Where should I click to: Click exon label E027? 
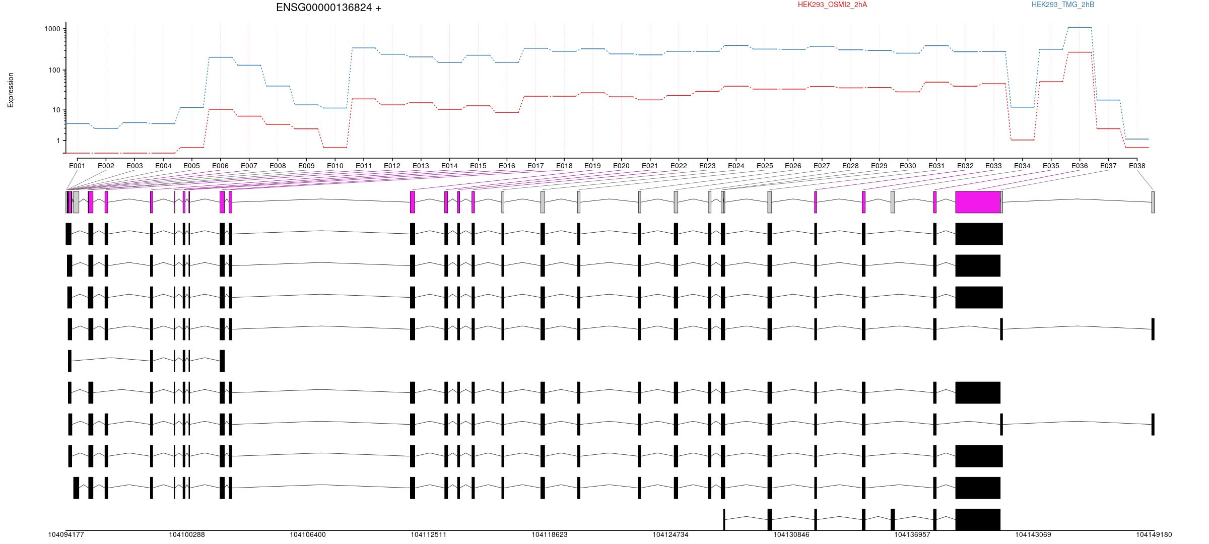pos(822,166)
